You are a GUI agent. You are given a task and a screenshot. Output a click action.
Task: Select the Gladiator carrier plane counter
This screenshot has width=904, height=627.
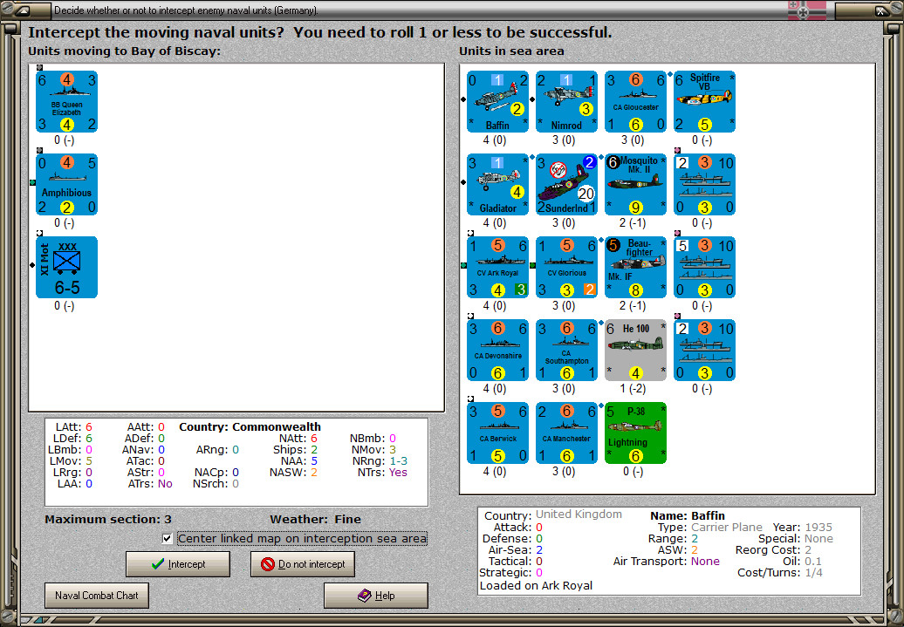tap(497, 184)
